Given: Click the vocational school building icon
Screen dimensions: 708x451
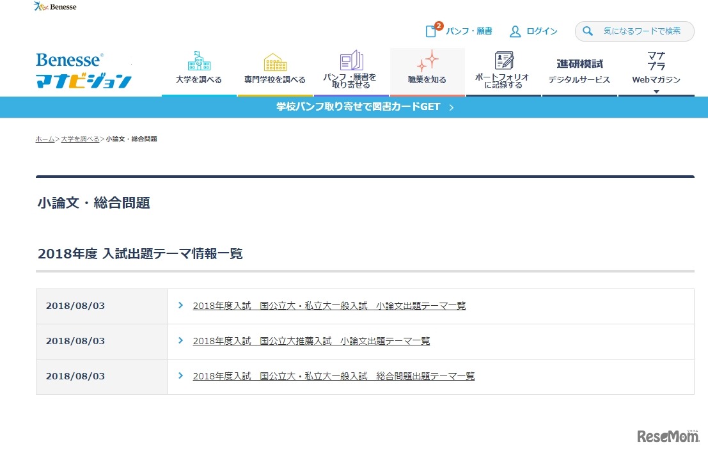Looking at the screenshot, I should tap(275, 62).
